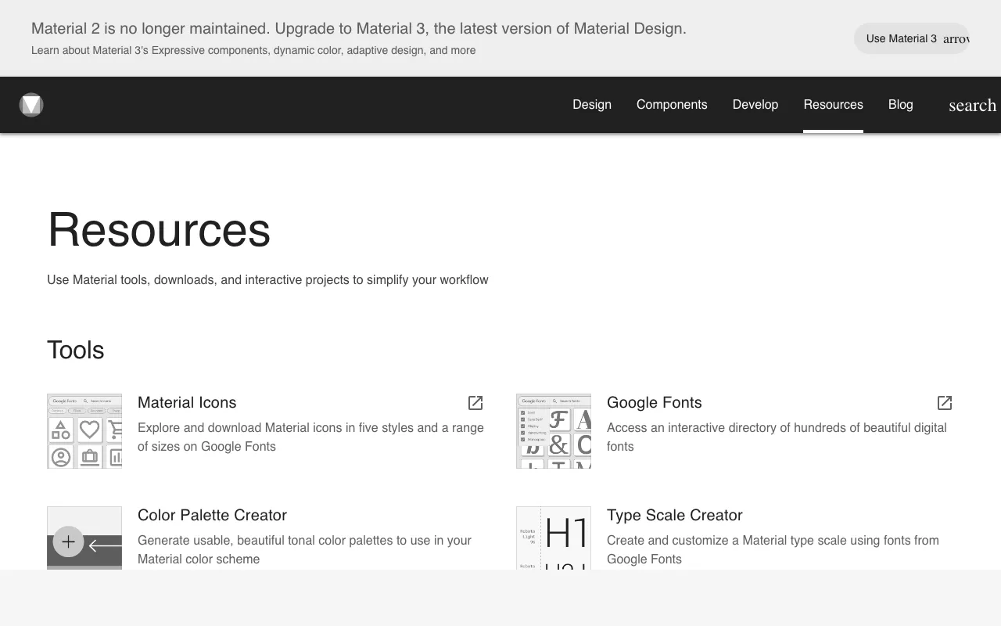Click the external link icon for Google Fonts
1001x626 pixels.
click(x=945, y=403)
